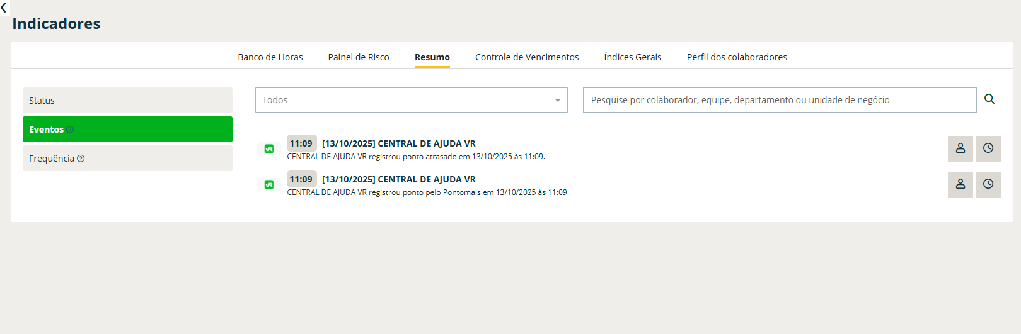Viewport: 1021px width, 334px height.
Task: Click the help icon next to Eventos
Action: 70,130
